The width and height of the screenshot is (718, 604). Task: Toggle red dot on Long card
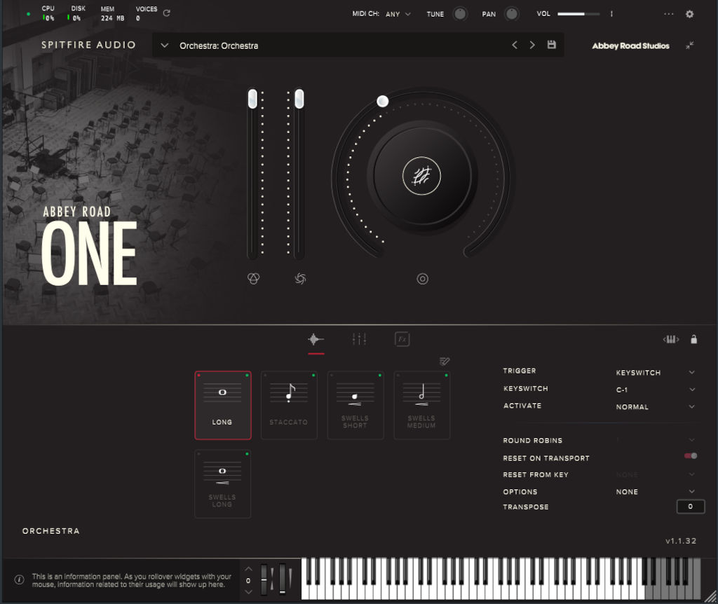click(198, 375)
